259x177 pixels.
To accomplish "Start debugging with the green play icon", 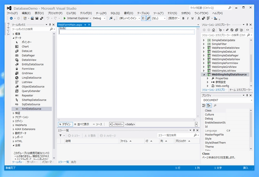I will (65, 18).
